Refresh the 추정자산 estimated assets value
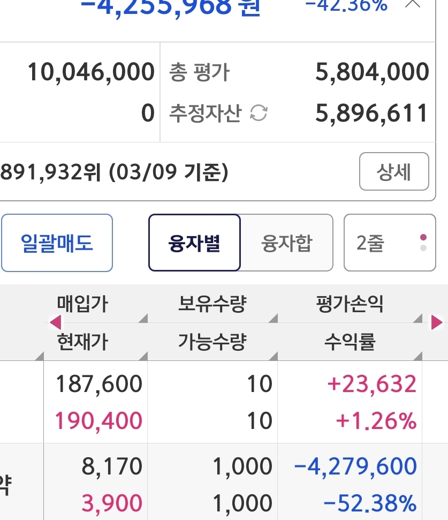Screen dimensions: 448x520 [x=259, y=113]
